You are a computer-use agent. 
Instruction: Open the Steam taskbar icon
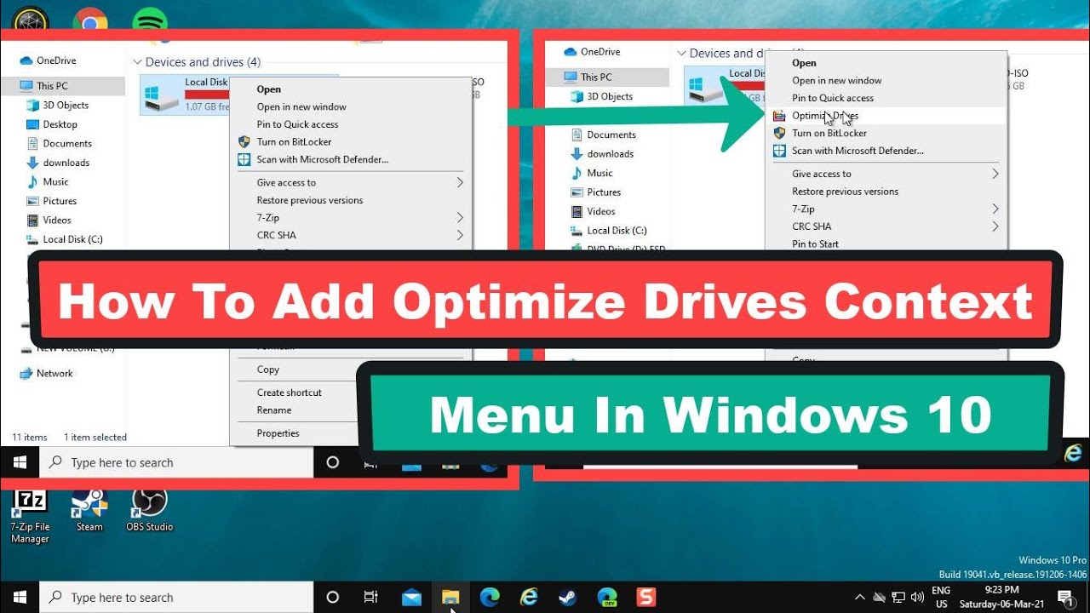(568, 597)
